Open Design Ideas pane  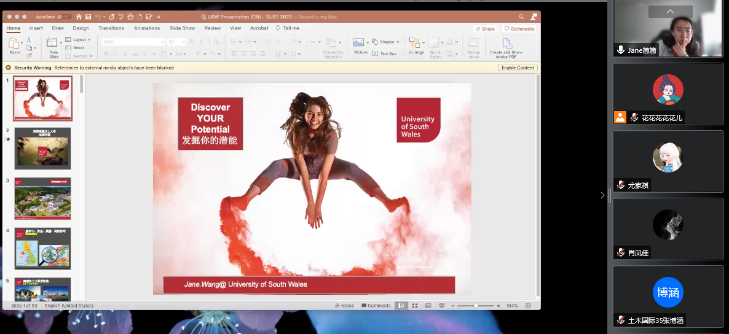(473, 49)
